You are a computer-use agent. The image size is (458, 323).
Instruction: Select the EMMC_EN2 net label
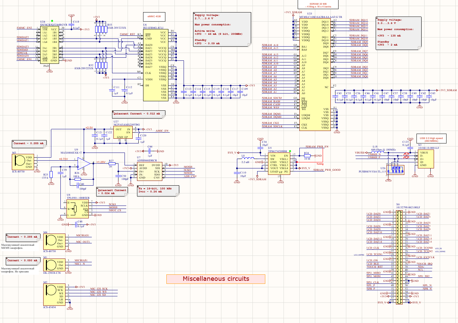[x=24, y=28]
